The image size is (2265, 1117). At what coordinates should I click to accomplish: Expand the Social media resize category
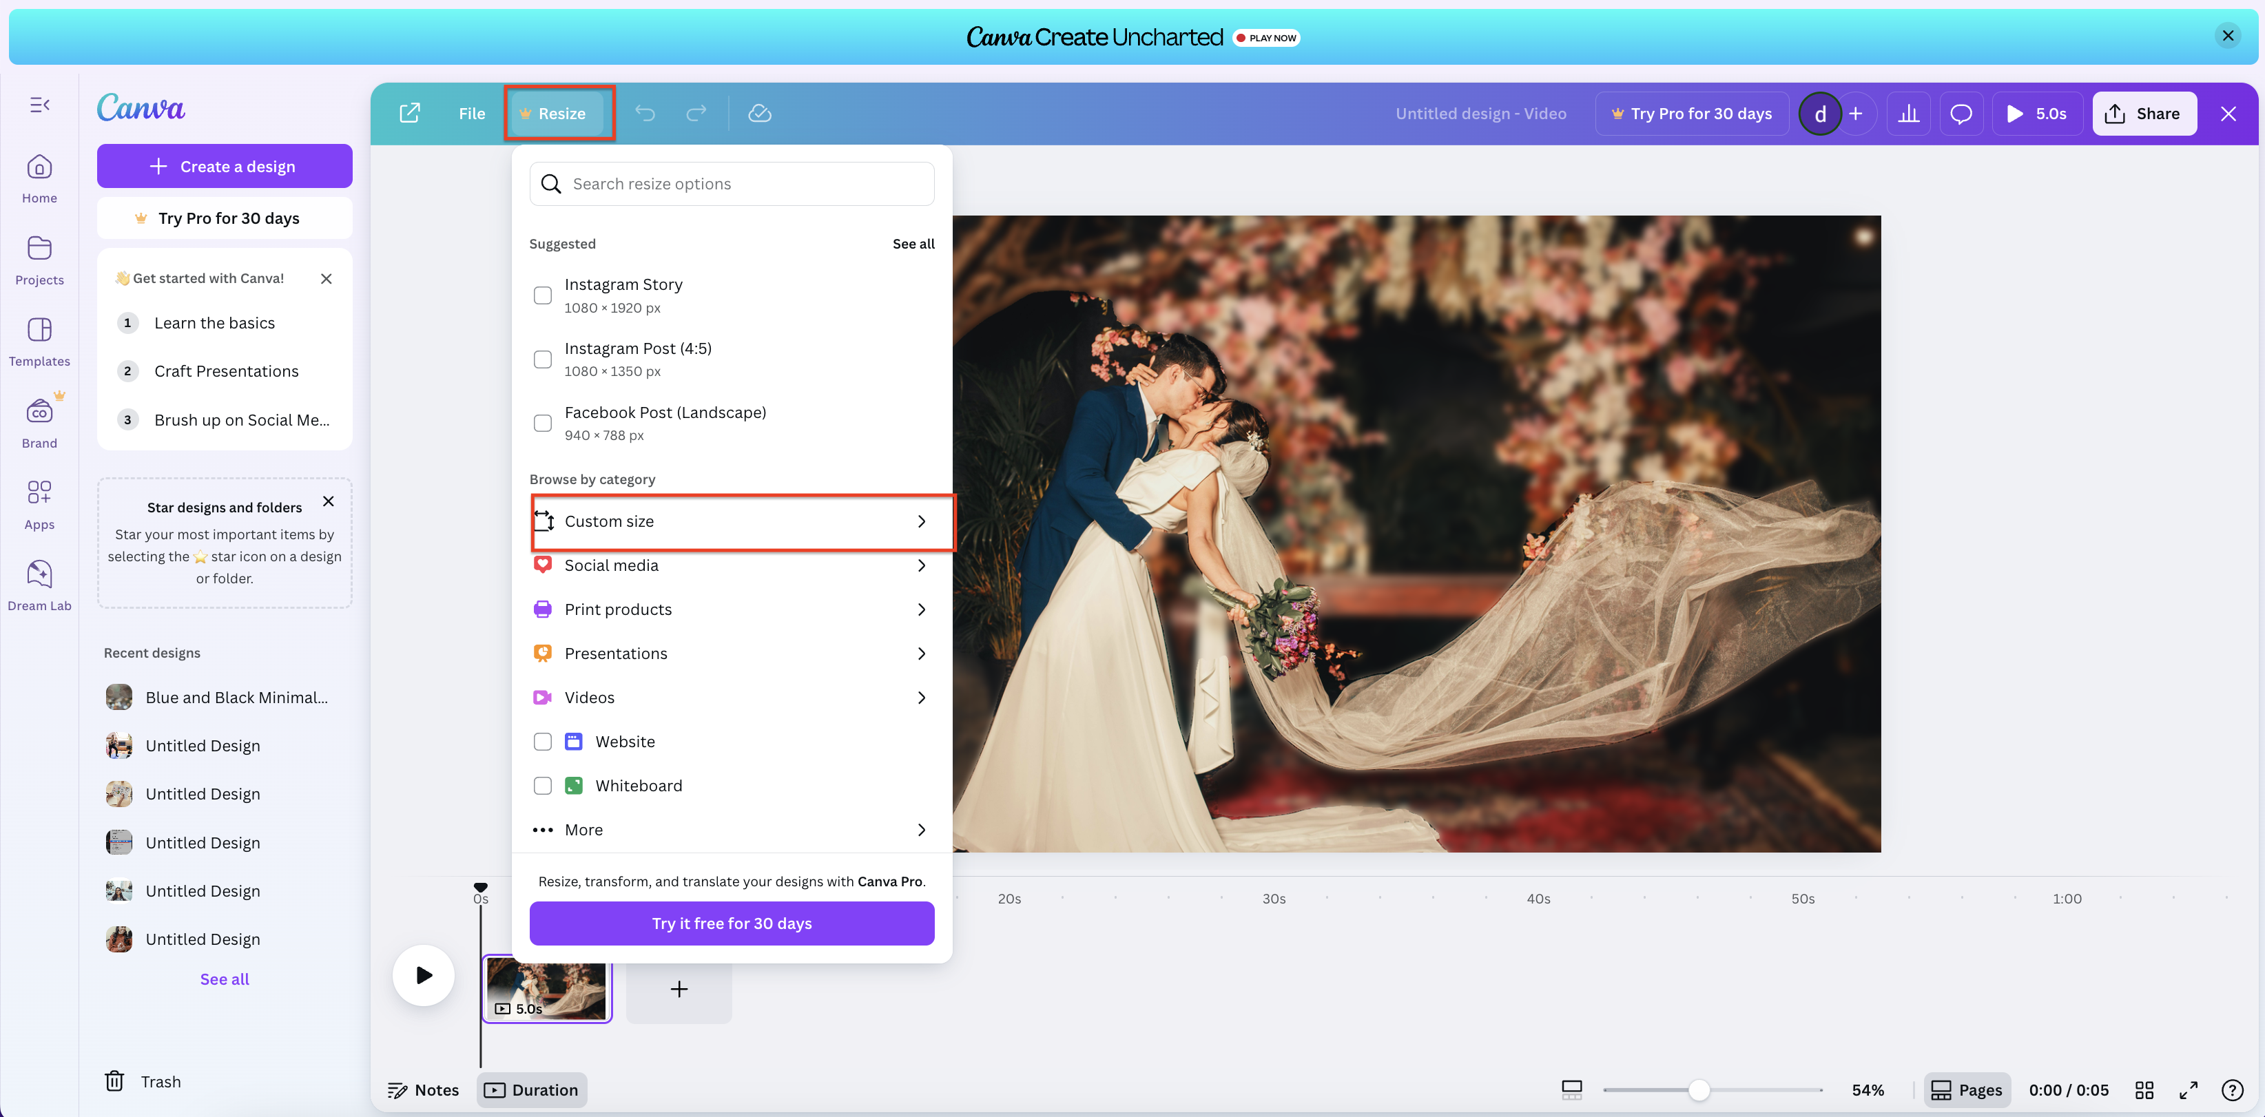[732, 565]
